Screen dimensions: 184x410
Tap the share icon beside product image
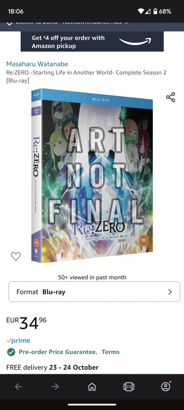tap(171, 97)
